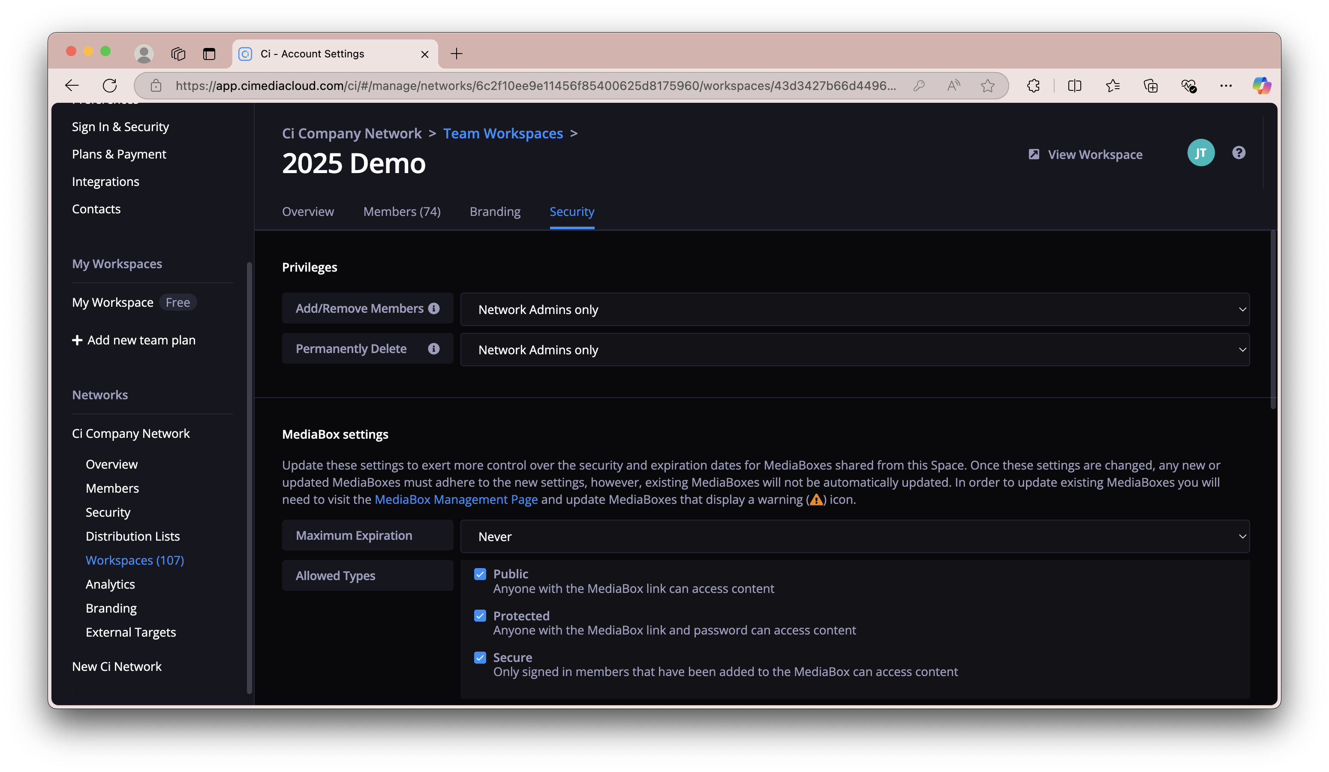Switch to the Members (74) tab
The height and width of the screenshot is (772, 1329).
pos(402,211)
